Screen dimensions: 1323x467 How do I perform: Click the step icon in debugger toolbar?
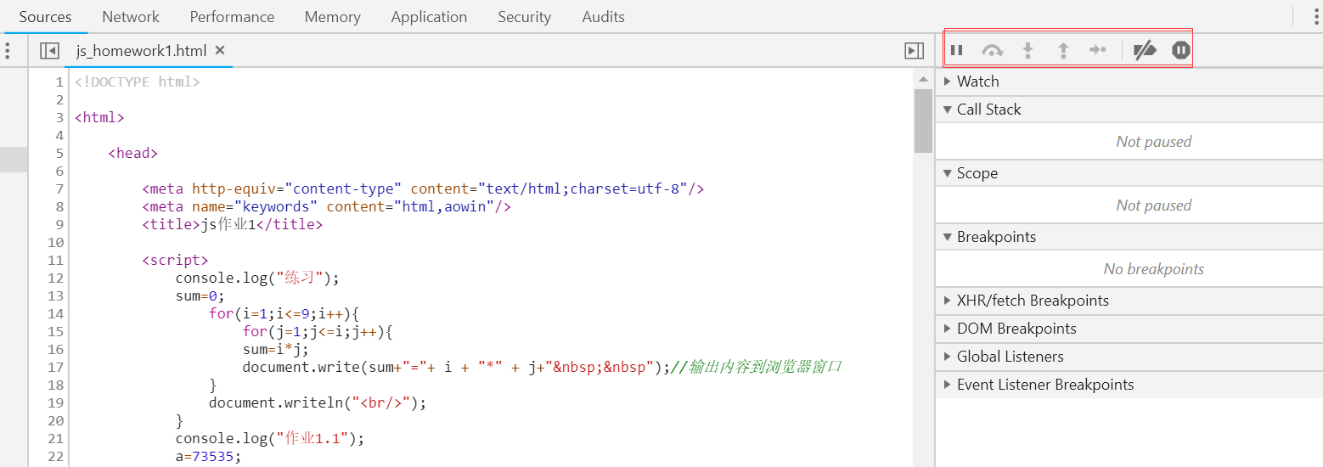(x=1097, y=50)
